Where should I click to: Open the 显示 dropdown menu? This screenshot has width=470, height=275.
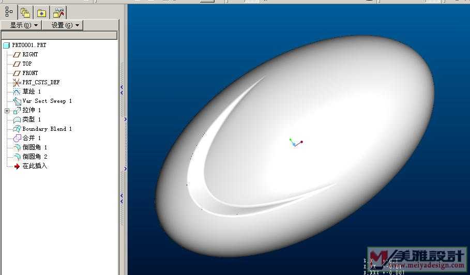22,25
